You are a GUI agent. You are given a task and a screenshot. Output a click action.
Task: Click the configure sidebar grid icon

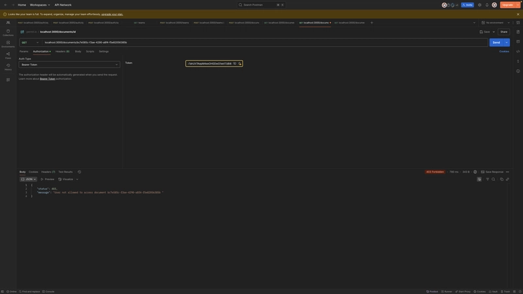(x=8, y=80)
